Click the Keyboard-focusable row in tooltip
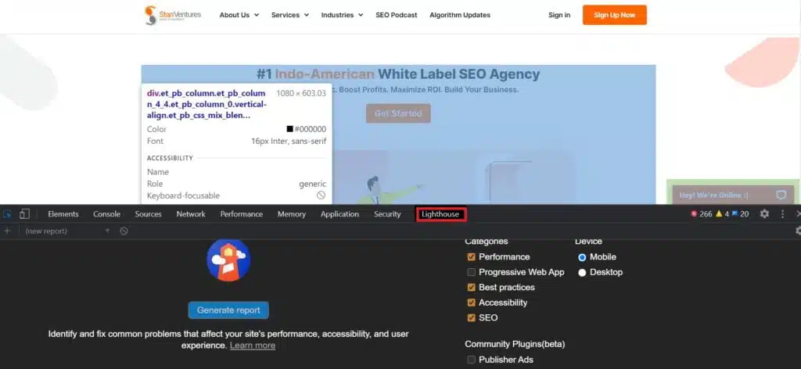The height and width of the screenshot is (369, 801). point(236,195)
